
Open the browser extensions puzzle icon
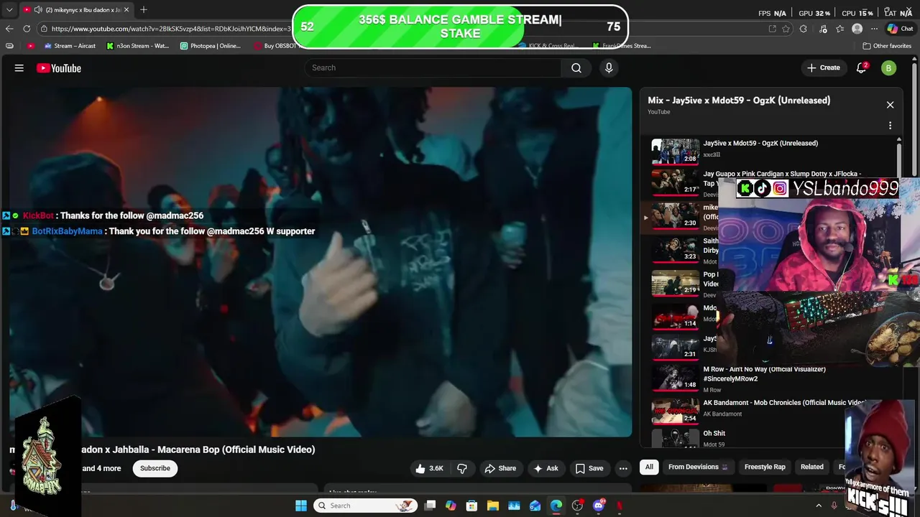804,29
